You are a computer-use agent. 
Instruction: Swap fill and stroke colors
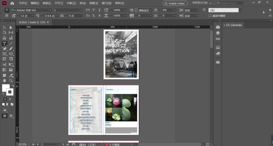tap(13, 86)
